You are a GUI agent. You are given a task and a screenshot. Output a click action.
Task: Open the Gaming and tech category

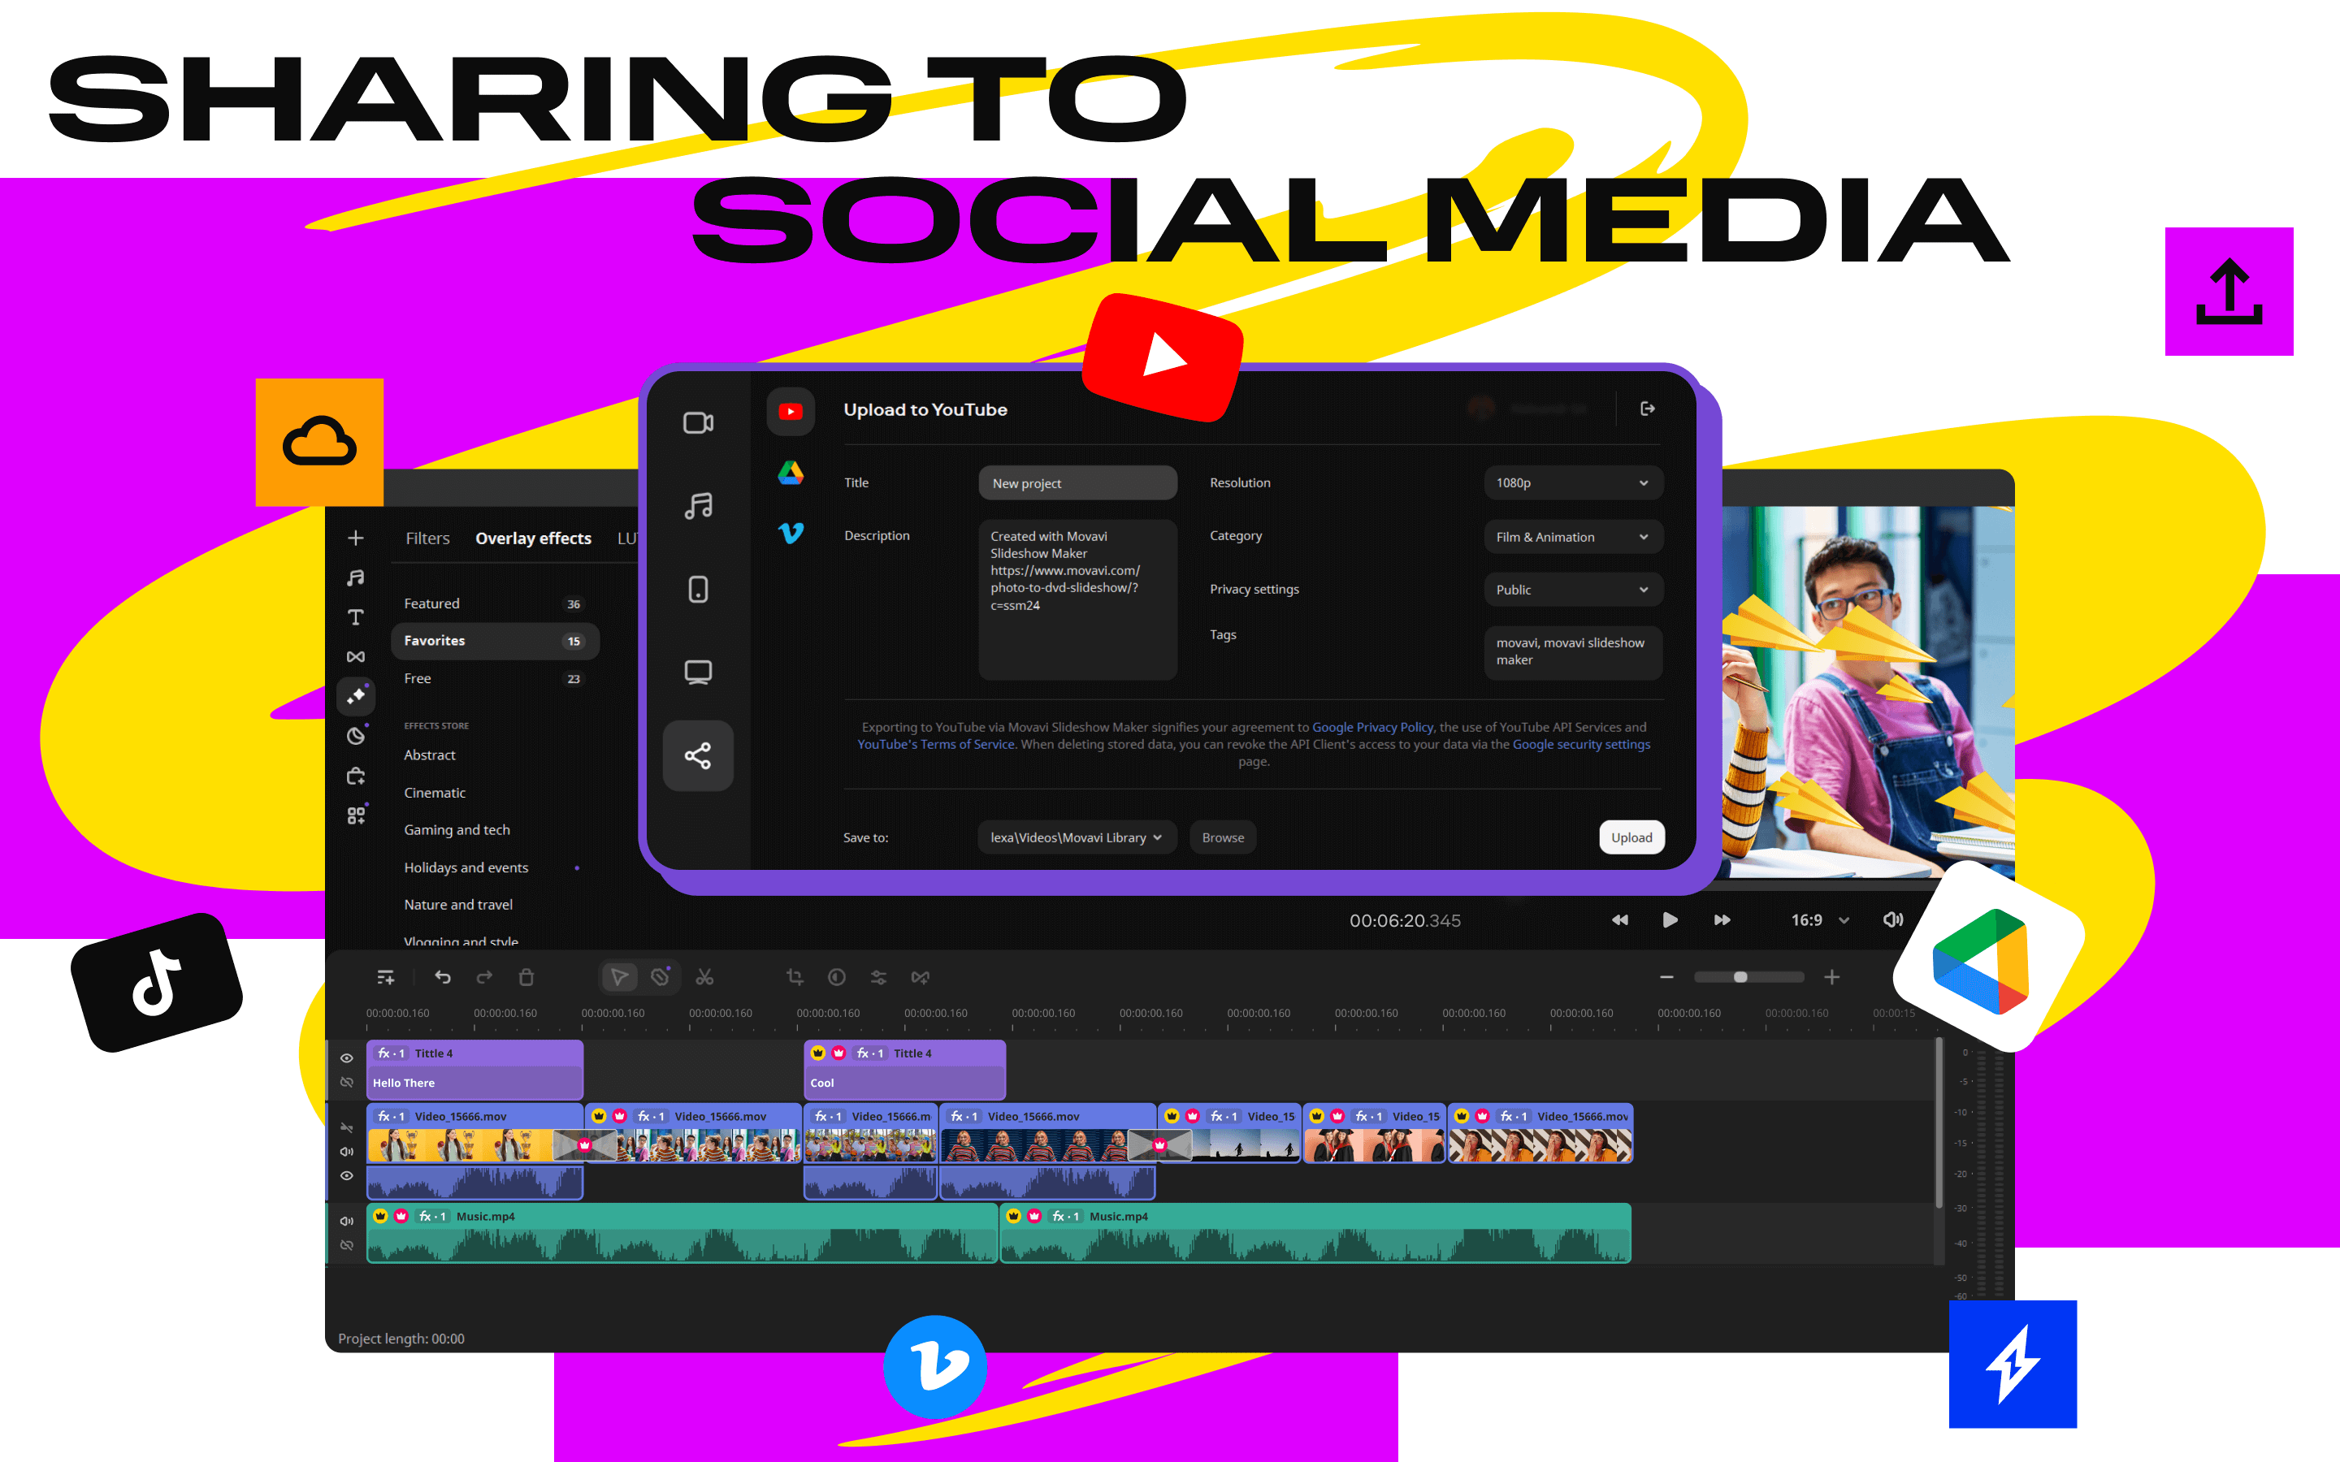457,831
